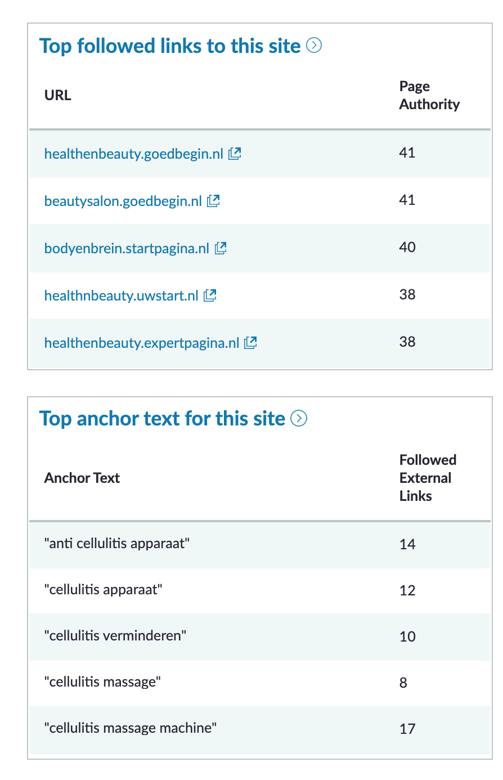The width and height of the screenshot is (503, 780).
Task: Click the Followed External Links column header
Action: click(428, 478)
